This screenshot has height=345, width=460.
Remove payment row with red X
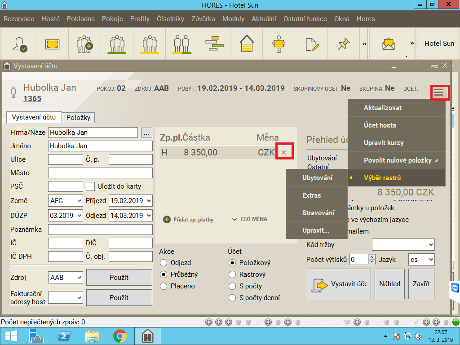tap(284, 153)
